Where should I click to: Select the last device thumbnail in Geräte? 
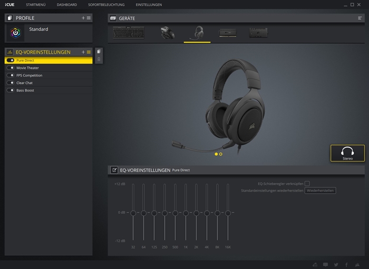point(258,33)
